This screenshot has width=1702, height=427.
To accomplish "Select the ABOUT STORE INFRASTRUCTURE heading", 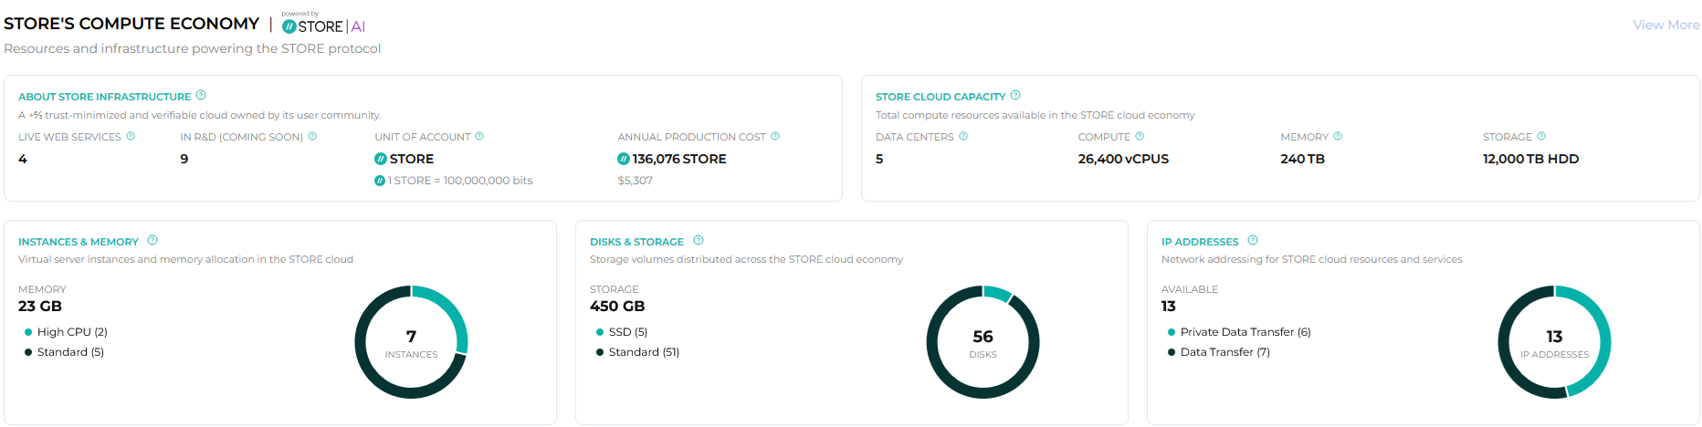I will (105, 97).
